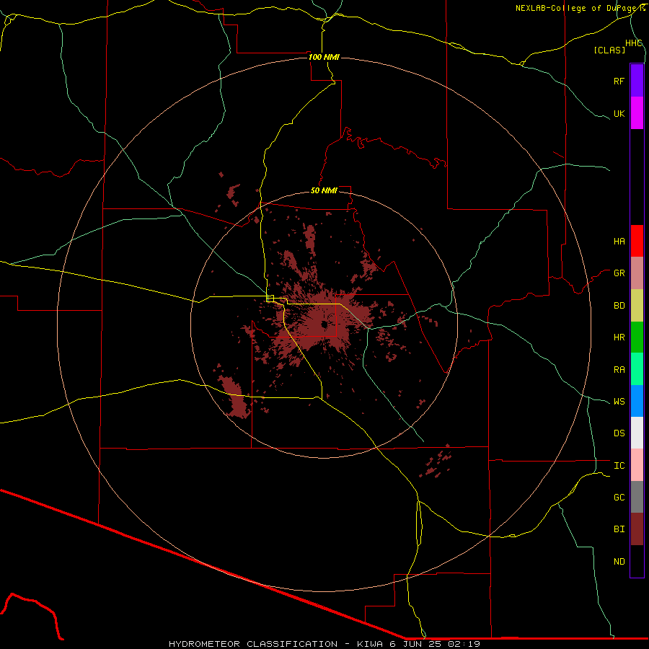The width and height of the screenshot is (649, 649).
Task: Click the WS blue legend swatch
Action: 637,401
